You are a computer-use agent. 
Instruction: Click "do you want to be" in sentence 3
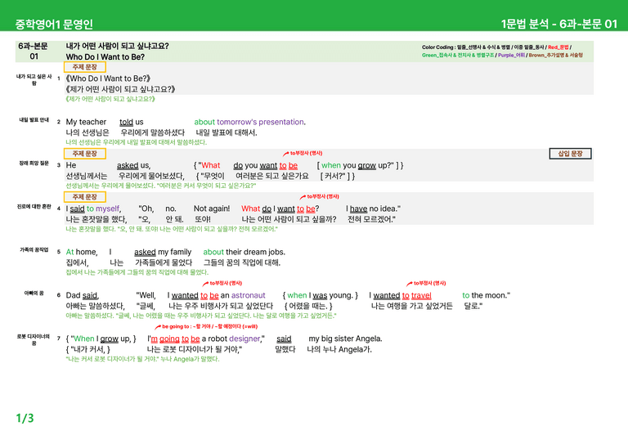point(266,165)
